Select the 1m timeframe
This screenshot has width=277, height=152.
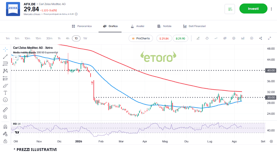[8, 38]
